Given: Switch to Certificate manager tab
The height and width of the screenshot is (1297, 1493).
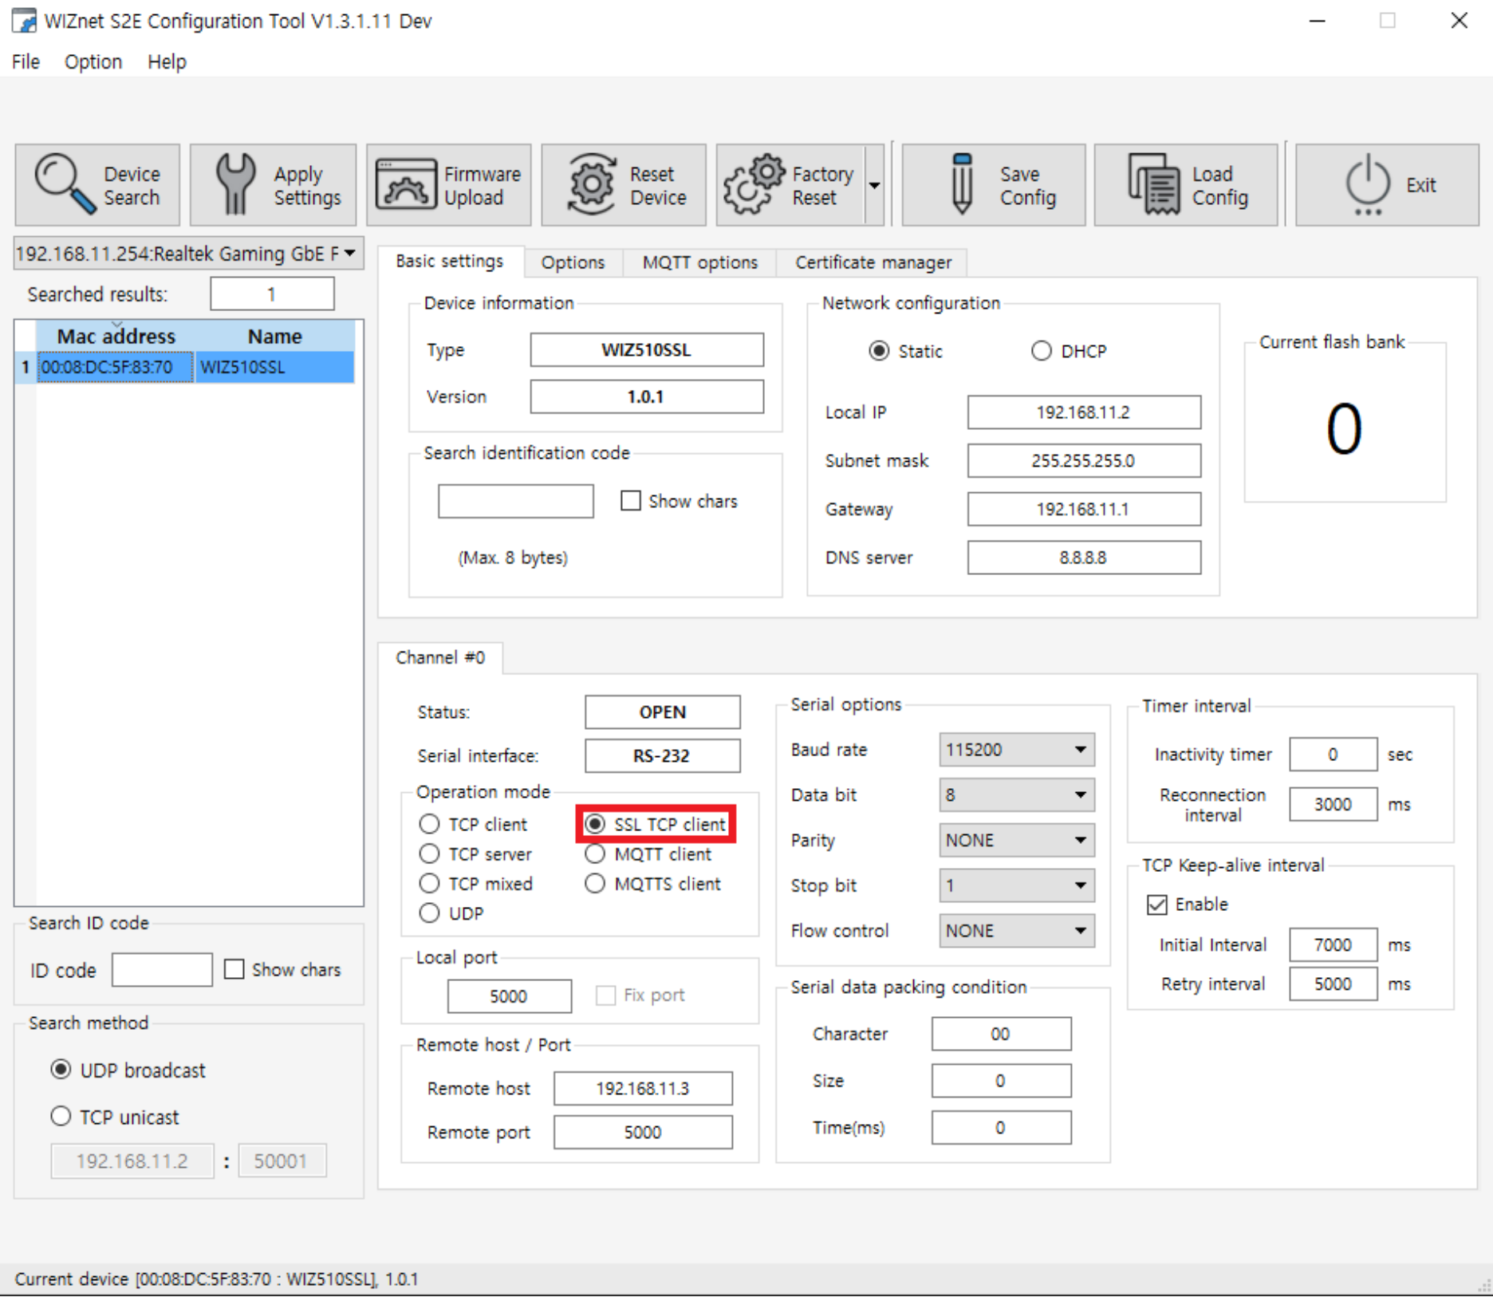Looking at the screenshot, I should [873, 262].
